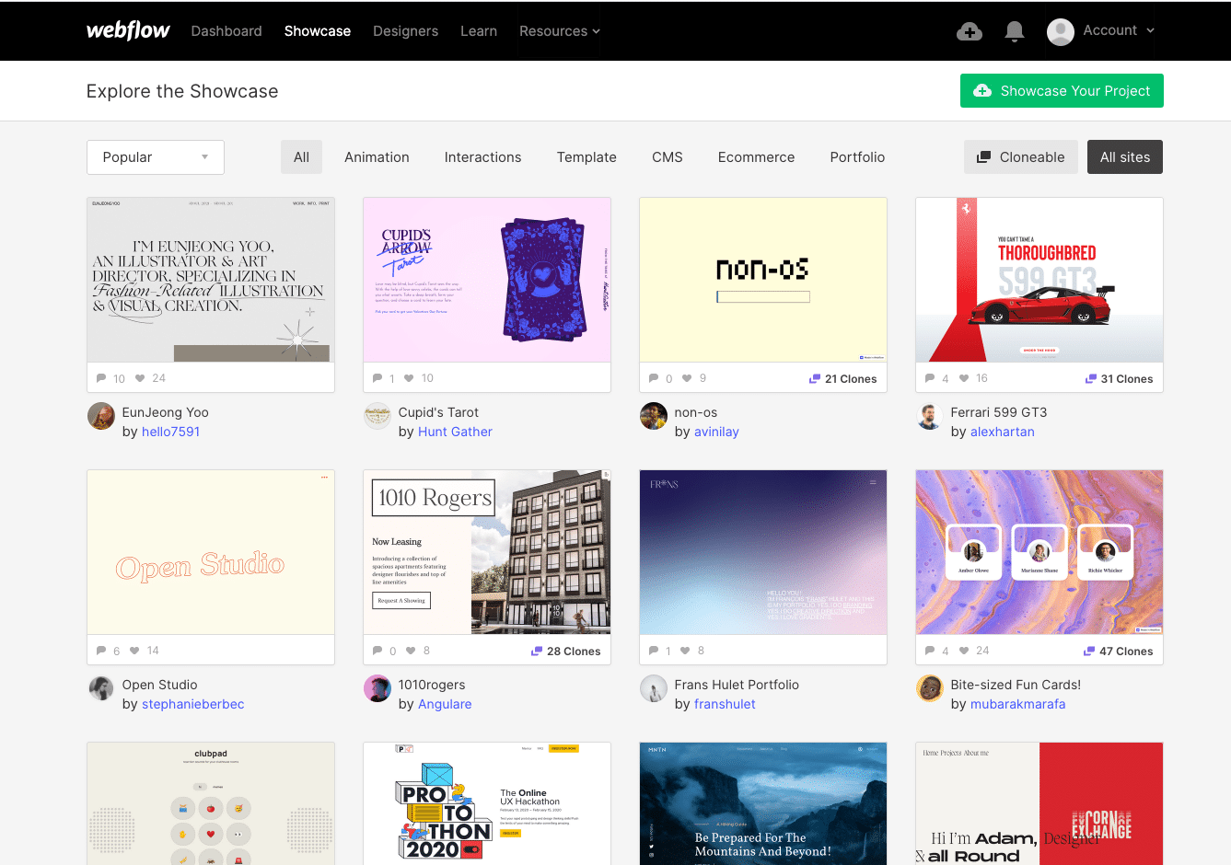This screenshot has width=1231, height=865.
Task: Open Learn in top navigation
Action: (479, 31)
